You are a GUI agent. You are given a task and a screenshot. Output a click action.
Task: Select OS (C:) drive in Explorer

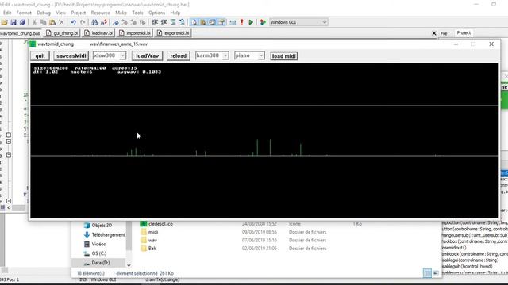[x=95, y=253]
